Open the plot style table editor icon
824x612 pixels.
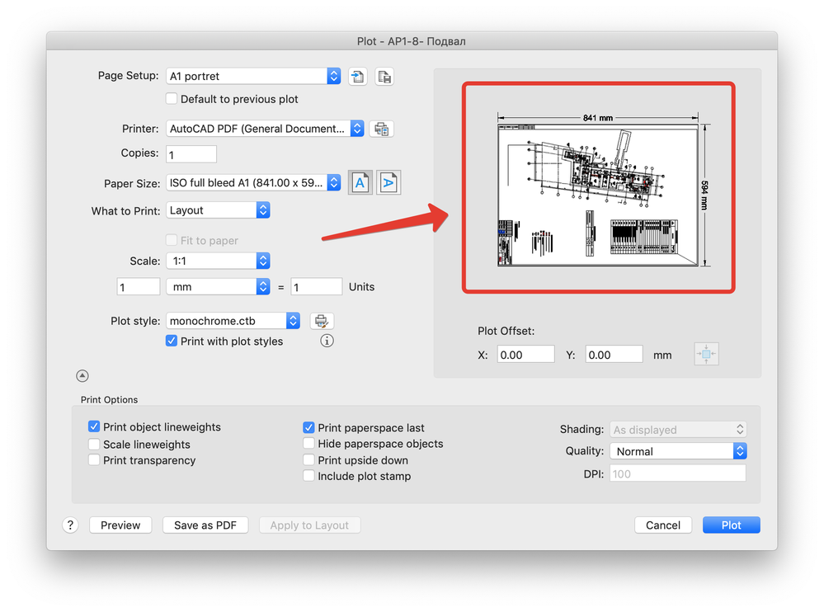[322, 321]
